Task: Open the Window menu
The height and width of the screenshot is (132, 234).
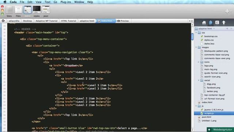Action: (79, 2)
